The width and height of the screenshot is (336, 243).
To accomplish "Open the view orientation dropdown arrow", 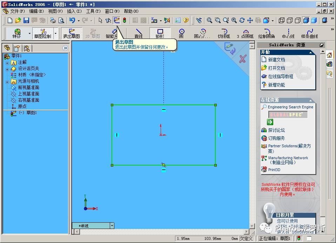I will click(x=273, y=21).
